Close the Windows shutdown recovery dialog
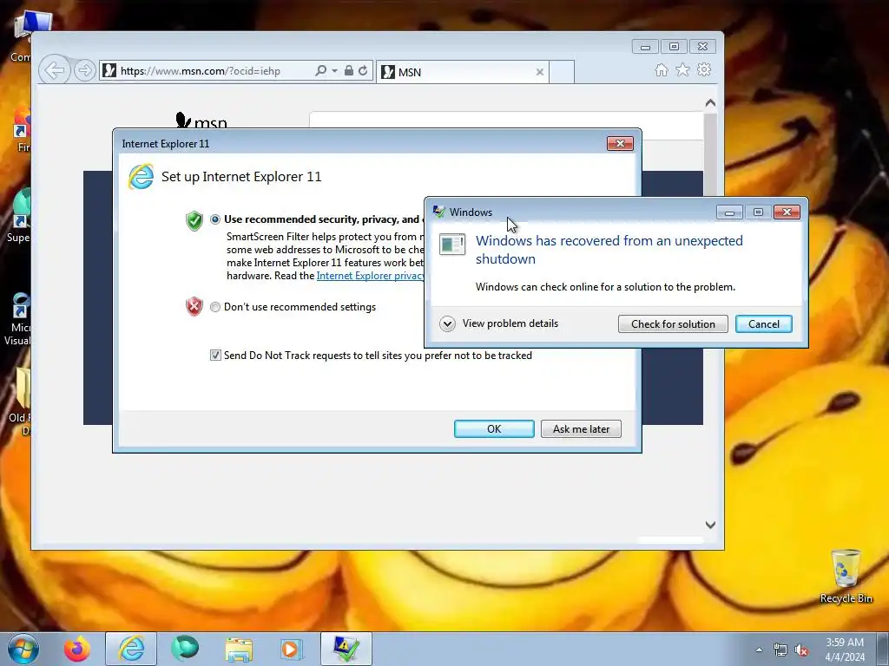Image resolution: width=889 pixels, height=666 pixels. point(787,212)
